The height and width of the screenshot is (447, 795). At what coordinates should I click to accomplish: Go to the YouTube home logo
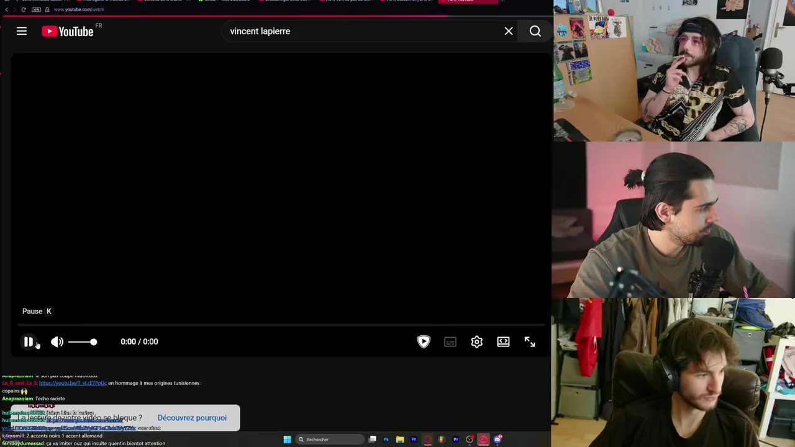67,31
